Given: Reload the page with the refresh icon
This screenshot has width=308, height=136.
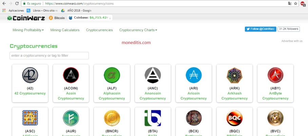Looking at the screenshot, I should tap(17, 3).
